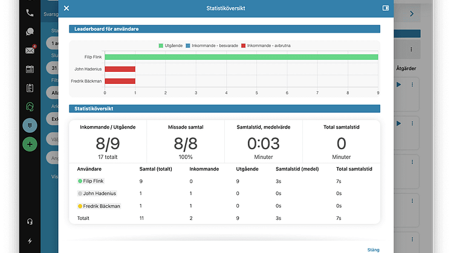Viewport: 451px width, 253px height.
Task: Click the Samtalstid (medel) column header
Action: click(x=297, y=169)
